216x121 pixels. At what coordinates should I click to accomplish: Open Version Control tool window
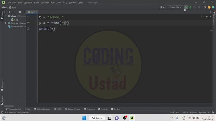click(13, 109)
